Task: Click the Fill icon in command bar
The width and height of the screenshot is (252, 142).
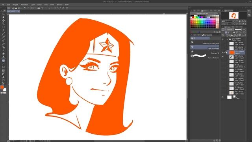Action: [39, 8]
